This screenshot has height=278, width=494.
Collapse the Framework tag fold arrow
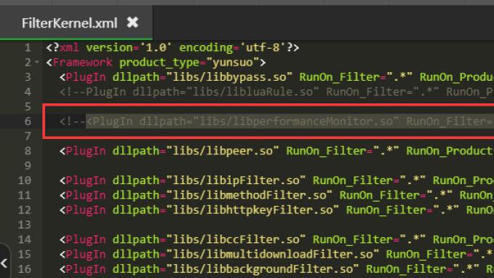point(37,63)
